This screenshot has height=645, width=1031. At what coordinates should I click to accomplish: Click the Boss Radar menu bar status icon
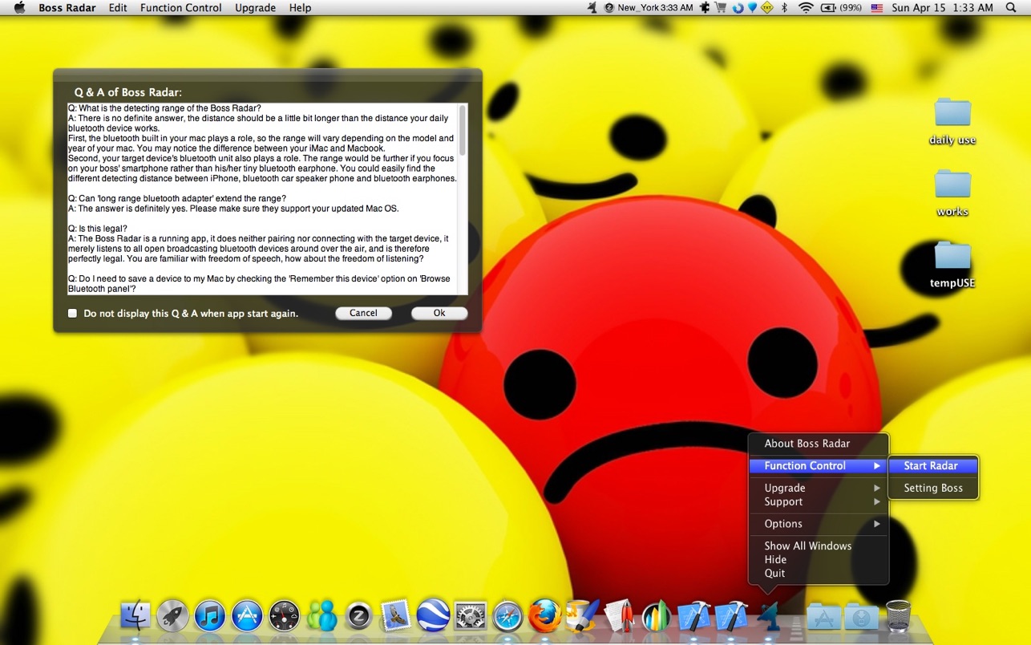click(592, 7)
